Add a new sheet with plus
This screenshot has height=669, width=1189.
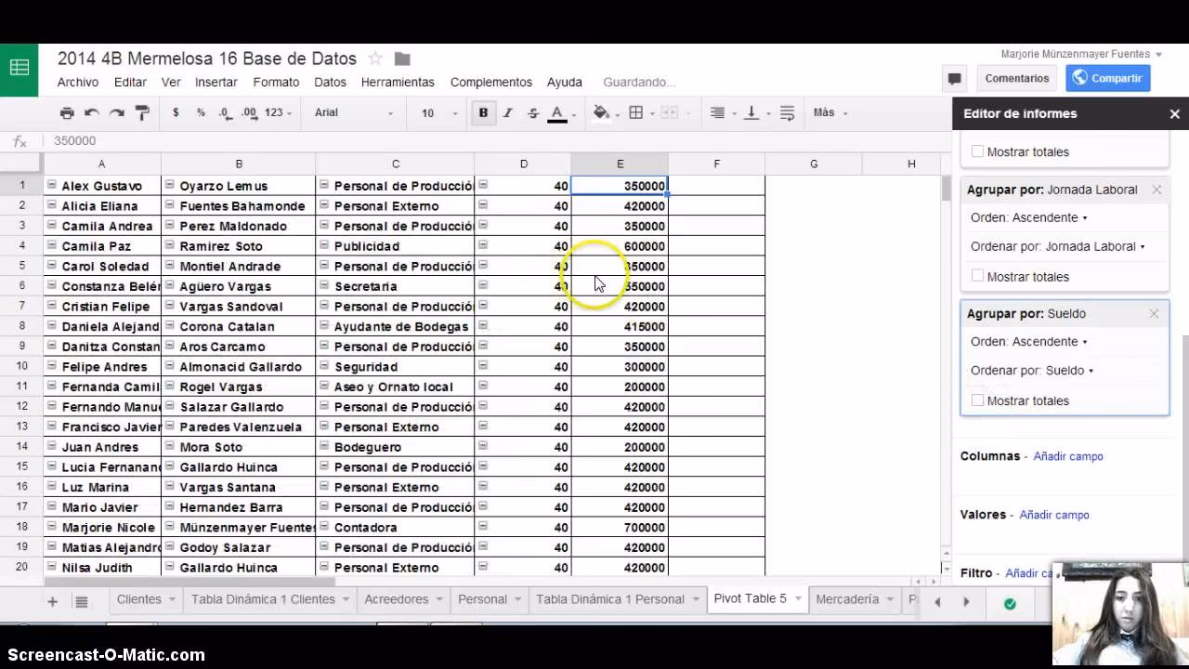point(53,601)
